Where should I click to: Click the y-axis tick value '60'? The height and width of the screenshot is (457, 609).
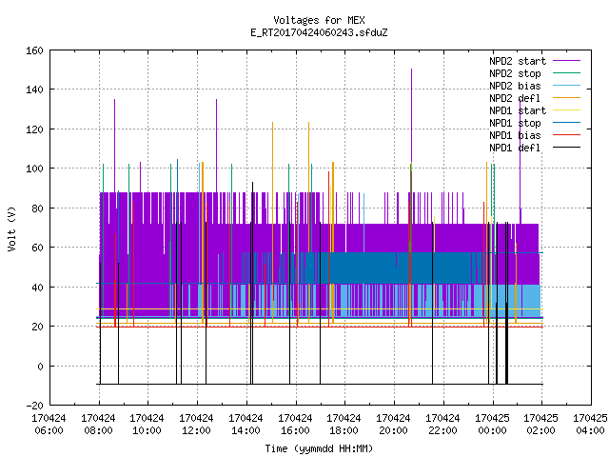[37, 248]
